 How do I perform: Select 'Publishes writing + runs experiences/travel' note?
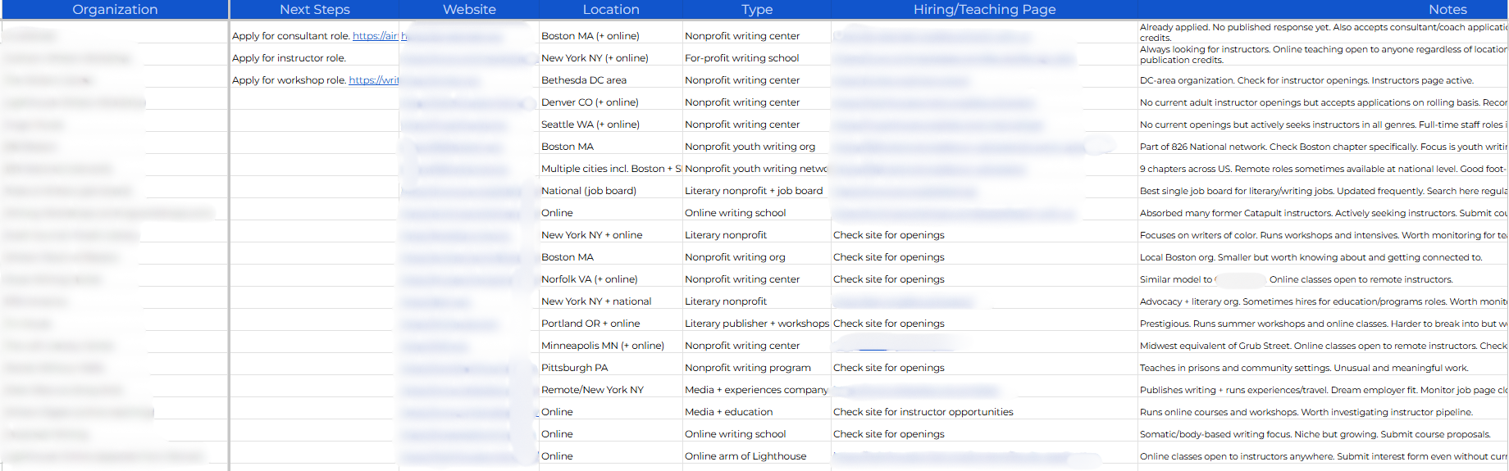click(1324, 390)
